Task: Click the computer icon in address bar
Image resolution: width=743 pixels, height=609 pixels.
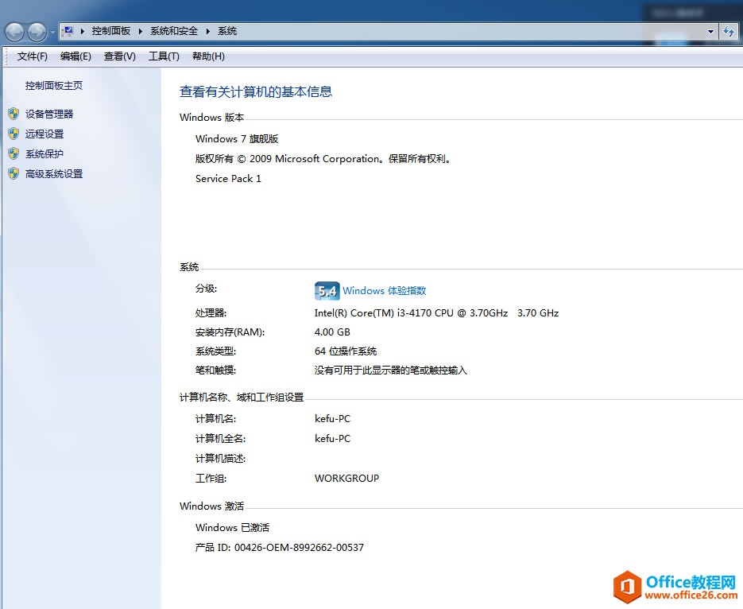Action: 68,31
